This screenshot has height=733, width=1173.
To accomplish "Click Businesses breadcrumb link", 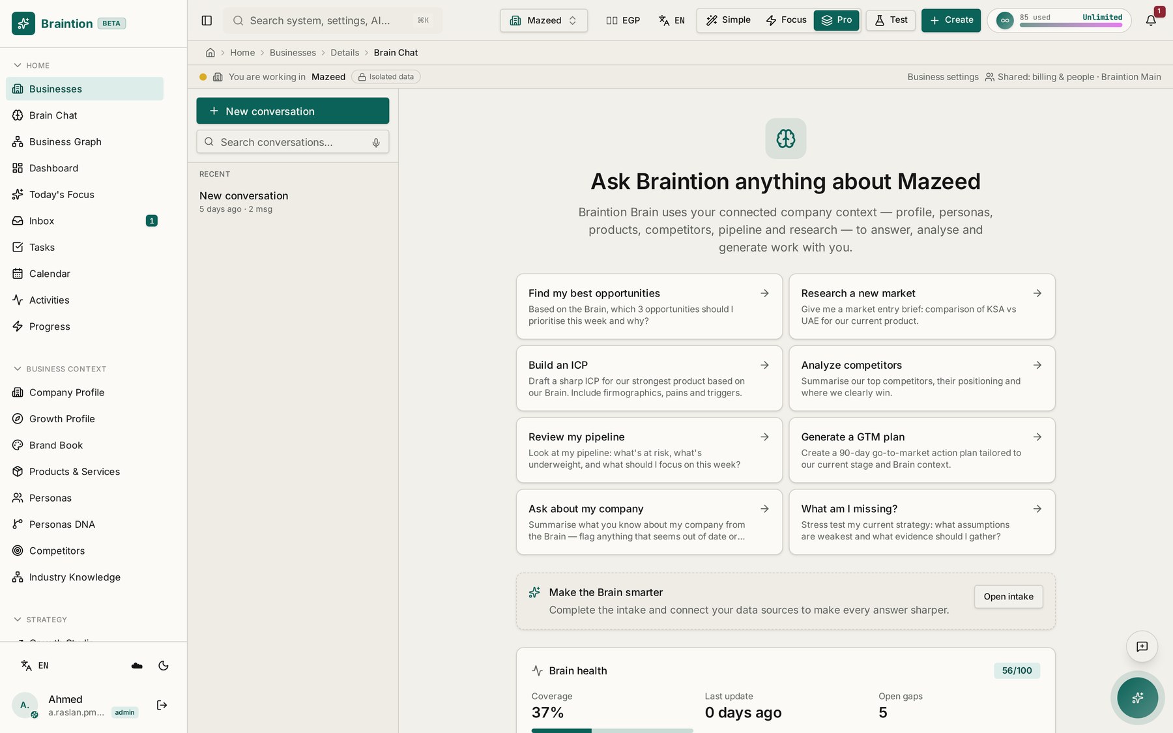I will [x=293, y=53].
